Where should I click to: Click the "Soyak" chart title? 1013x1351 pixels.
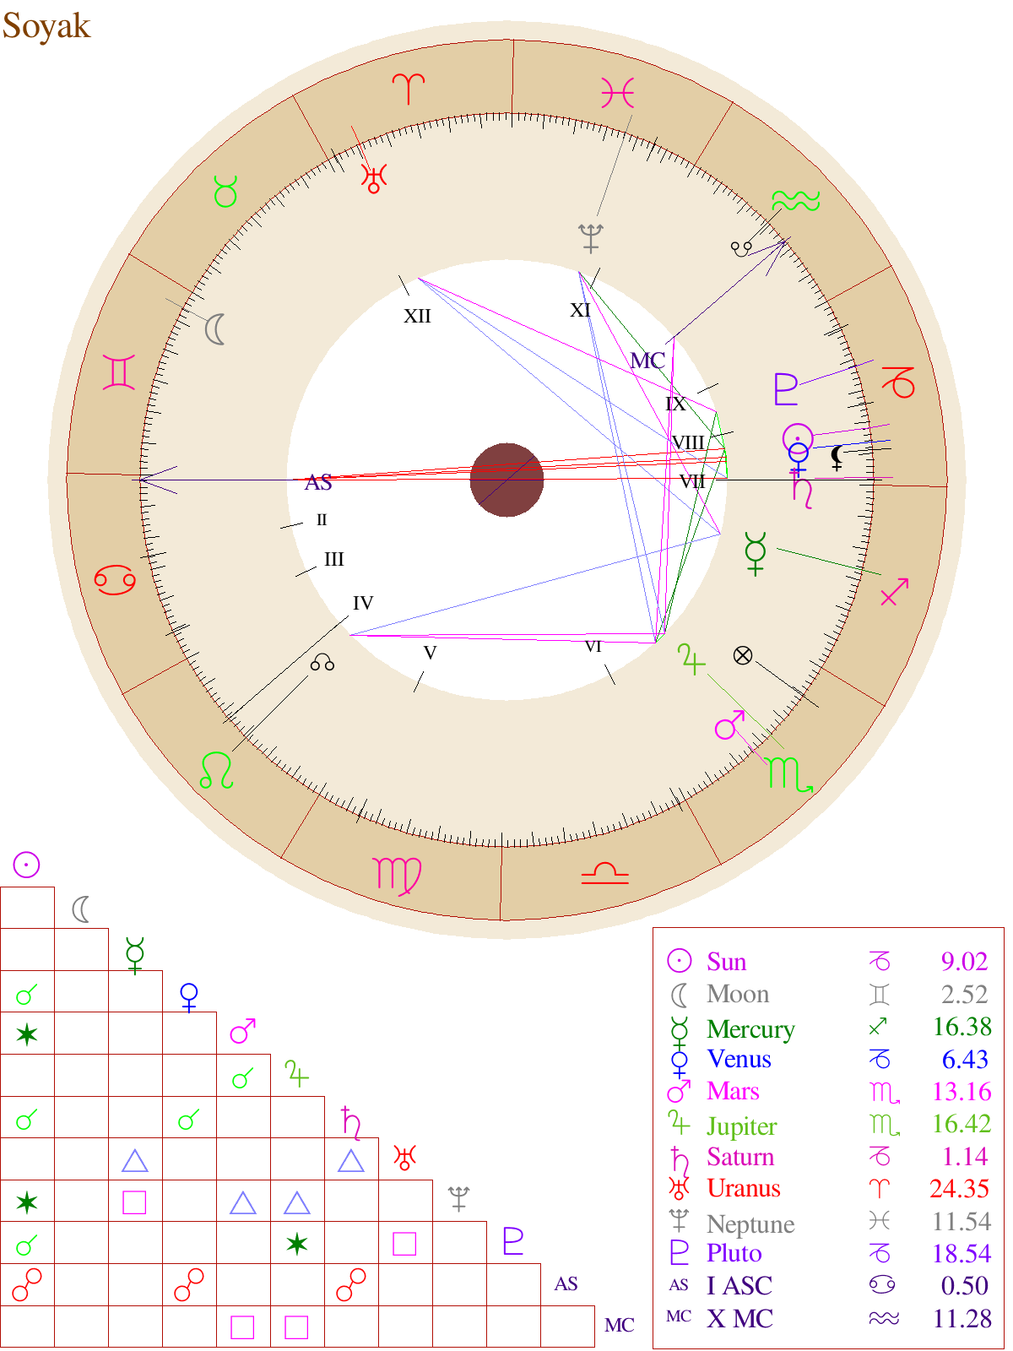pyautogui.click(x=46, y=25)
